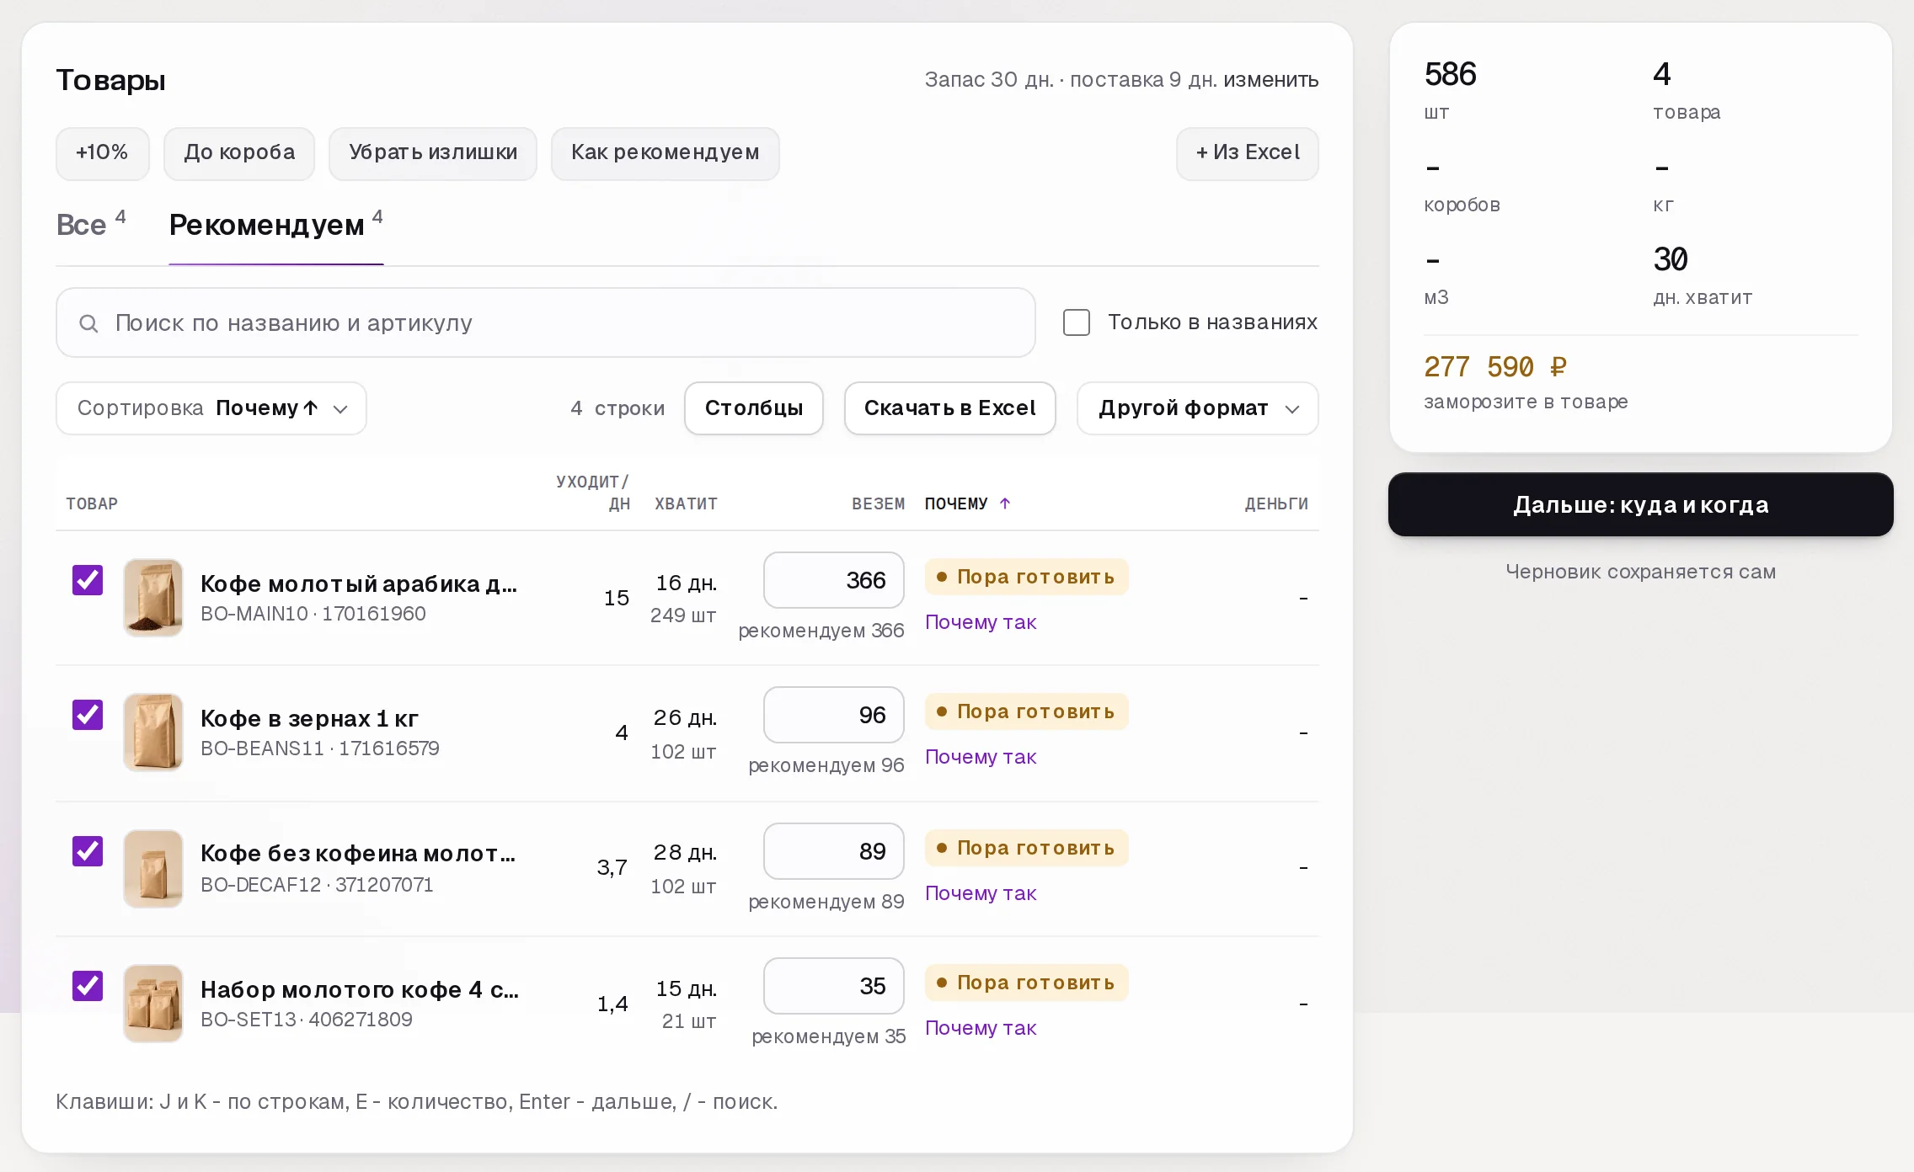The height and width of the screenshot is (1172, 1914).
Task: Click изменить link next to stock settings
Action: click(1271, 80)
